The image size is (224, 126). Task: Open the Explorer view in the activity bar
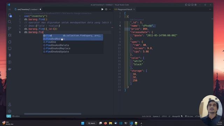click(x=10, y=15)
